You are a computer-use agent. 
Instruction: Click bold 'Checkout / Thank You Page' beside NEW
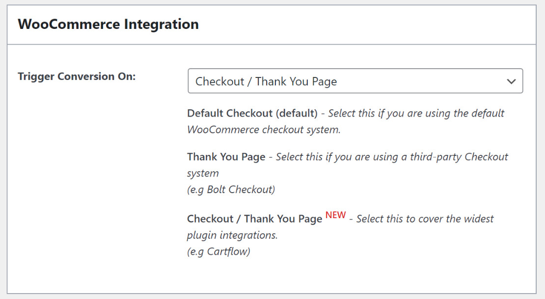pos(254,219)
